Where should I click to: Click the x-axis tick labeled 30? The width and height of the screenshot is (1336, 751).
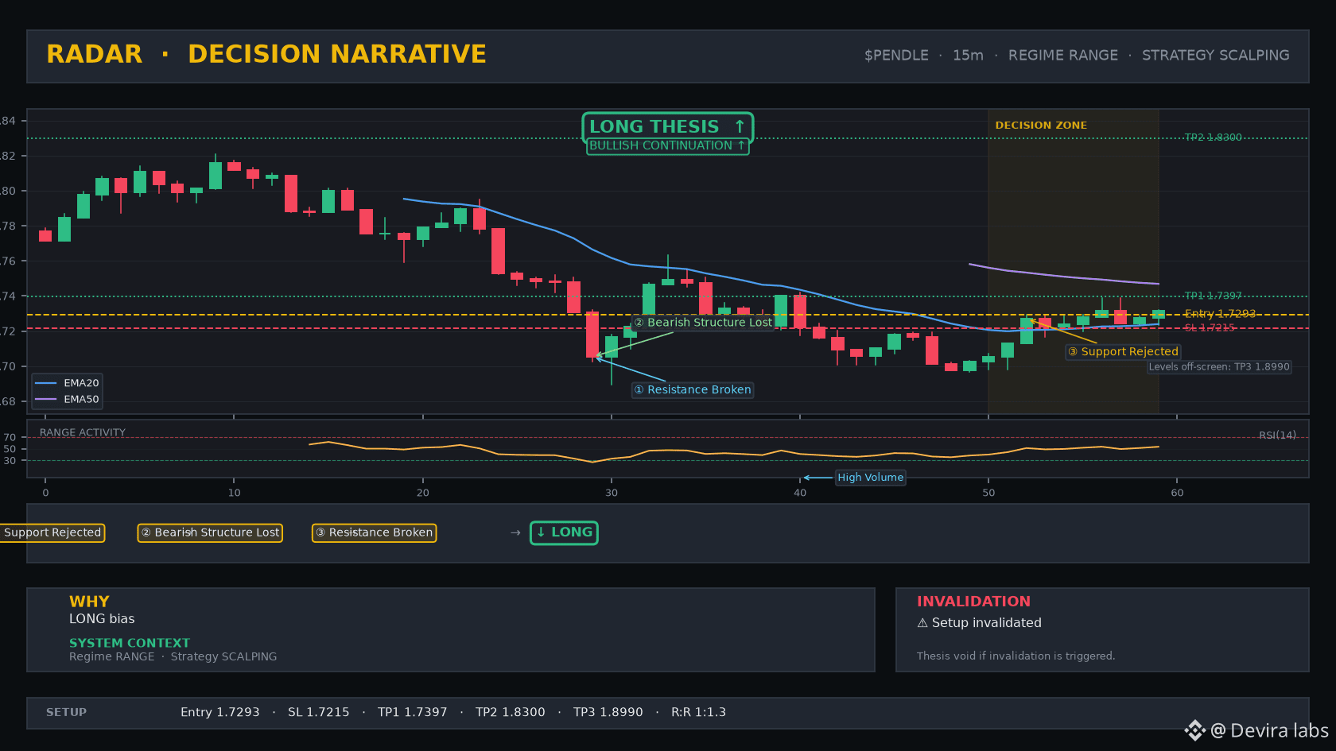point(611,493)
